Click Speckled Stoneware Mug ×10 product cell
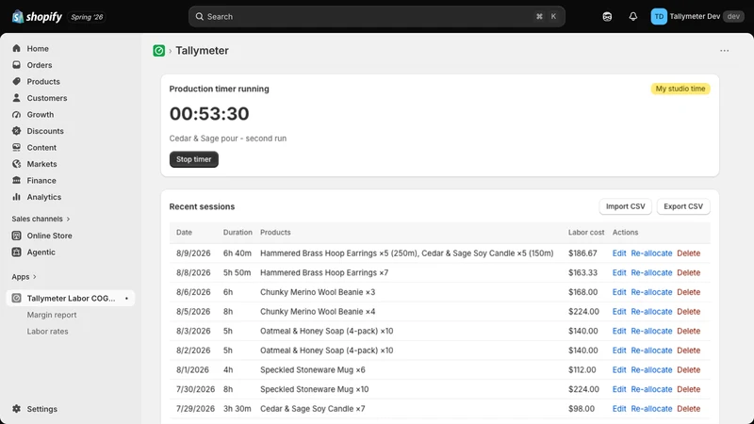This screenshot has height=424, width=754. (x=315, y=389)
